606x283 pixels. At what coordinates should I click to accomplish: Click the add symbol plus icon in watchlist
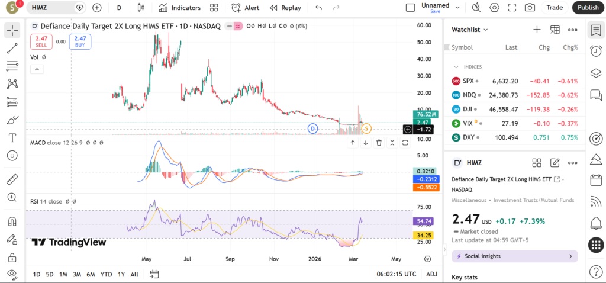click(x=537, y=30)
